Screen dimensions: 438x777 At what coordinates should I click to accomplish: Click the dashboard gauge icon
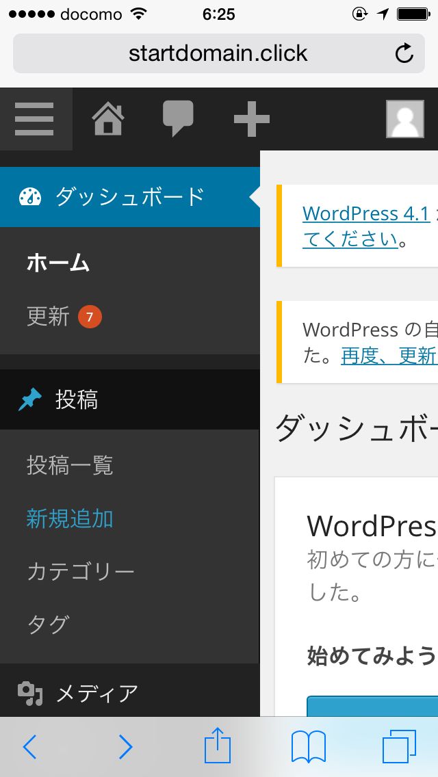point(29,197)
